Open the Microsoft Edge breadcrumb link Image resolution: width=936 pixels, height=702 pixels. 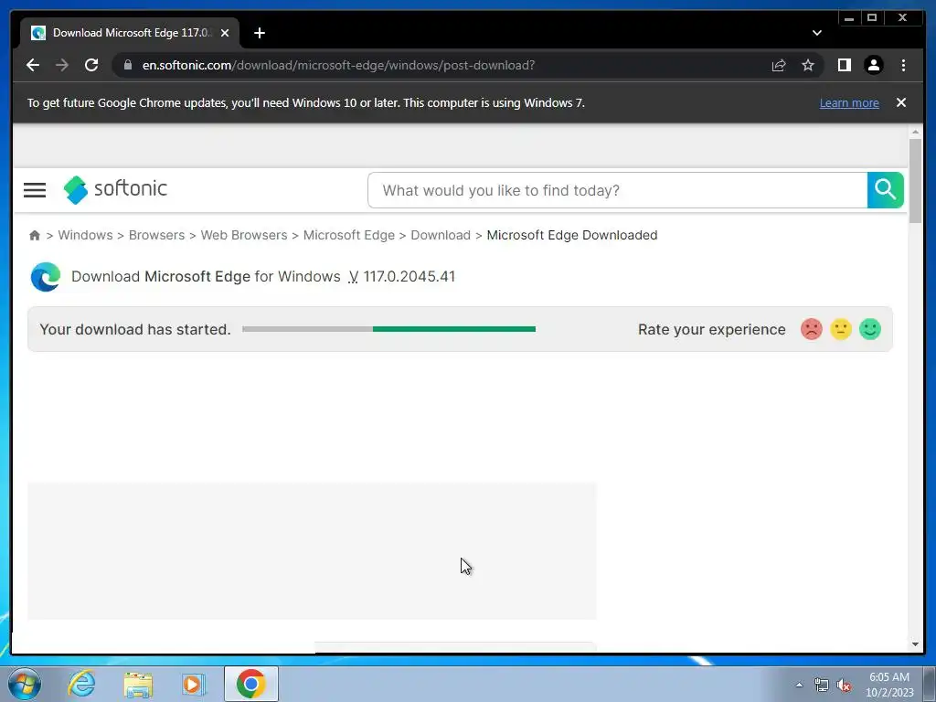(x=348, y=235)
